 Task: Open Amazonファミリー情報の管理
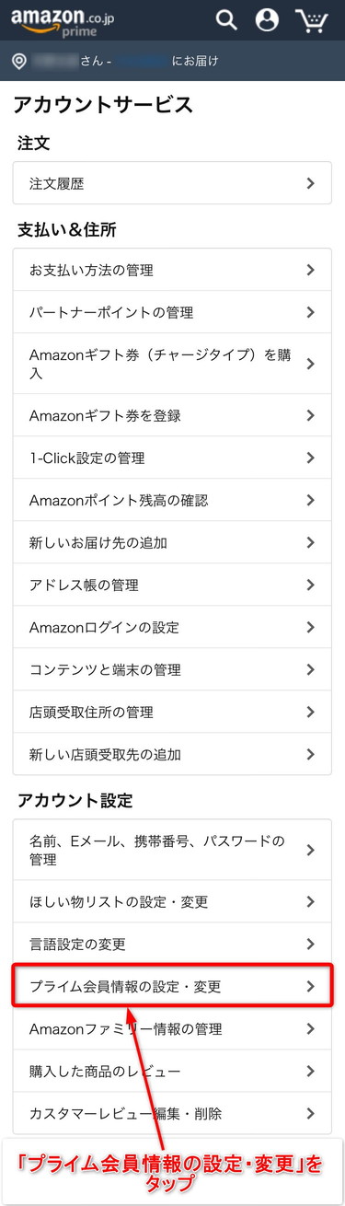tap(172, 1028)
